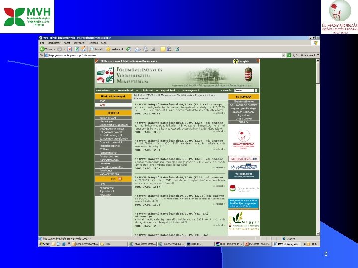Viewport: 358px width, 268px height.
Task: Expand the address bar URL dropdown
Action: click(x=283, y=55)
